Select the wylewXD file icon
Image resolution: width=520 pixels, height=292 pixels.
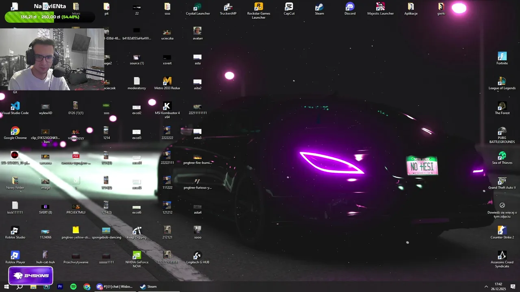pos(45,108)
